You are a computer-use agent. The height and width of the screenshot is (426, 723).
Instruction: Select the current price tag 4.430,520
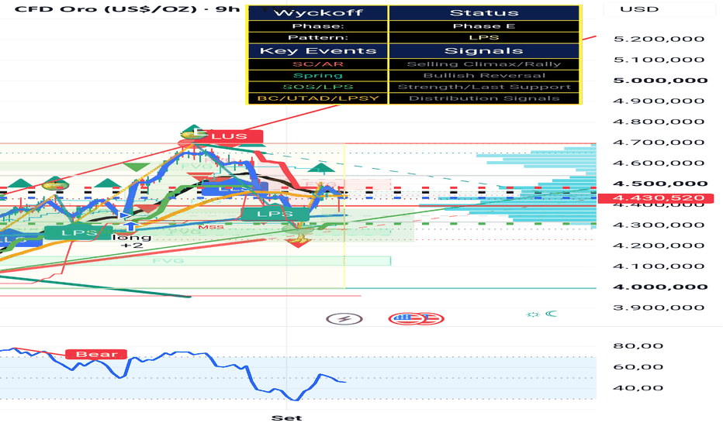(656, 198)
